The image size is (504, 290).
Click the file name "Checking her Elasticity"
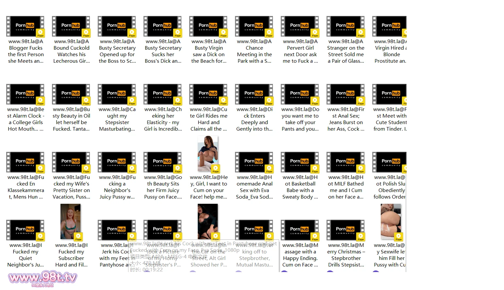(x=163, y=119)
